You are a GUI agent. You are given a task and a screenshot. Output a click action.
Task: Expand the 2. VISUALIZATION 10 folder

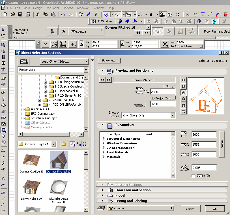click(39, 101)
